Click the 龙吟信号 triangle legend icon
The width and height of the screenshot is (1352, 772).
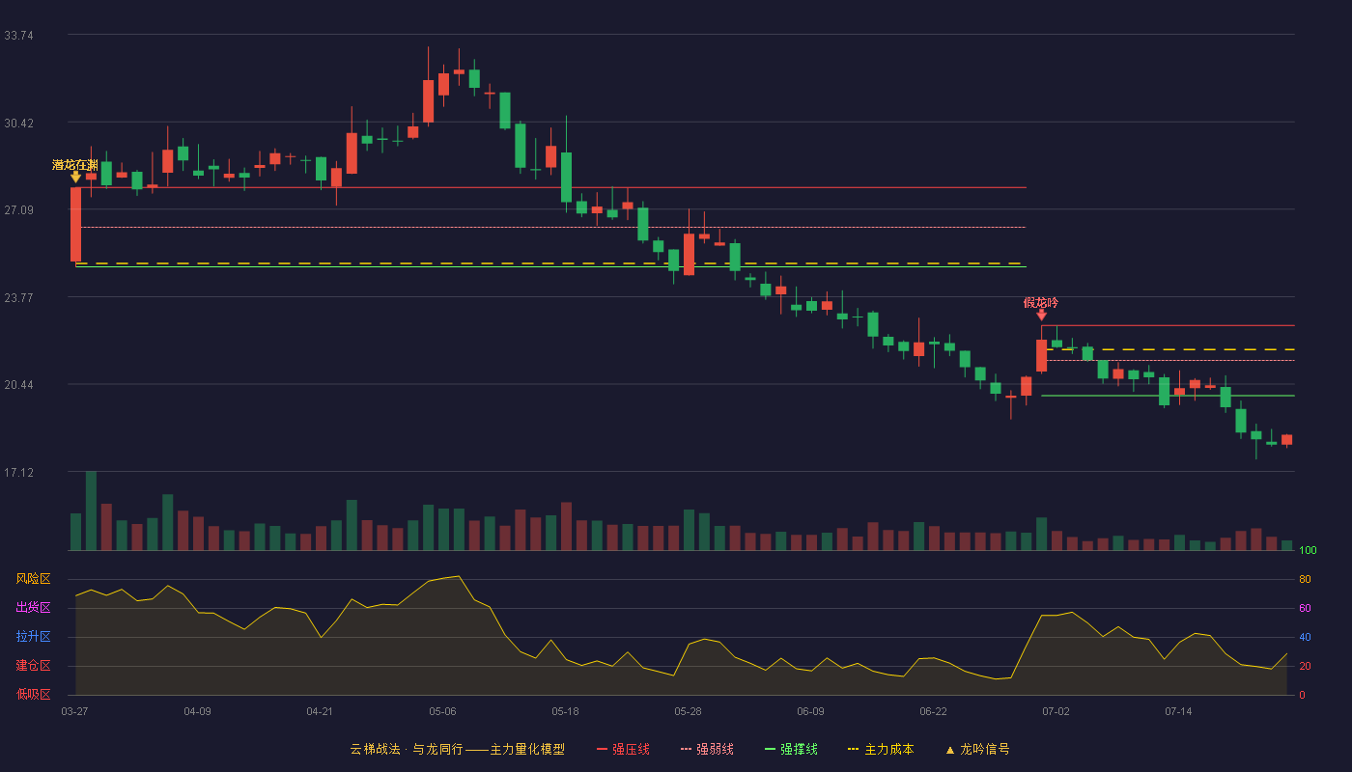pyautogui.click(x=949, y=750)
